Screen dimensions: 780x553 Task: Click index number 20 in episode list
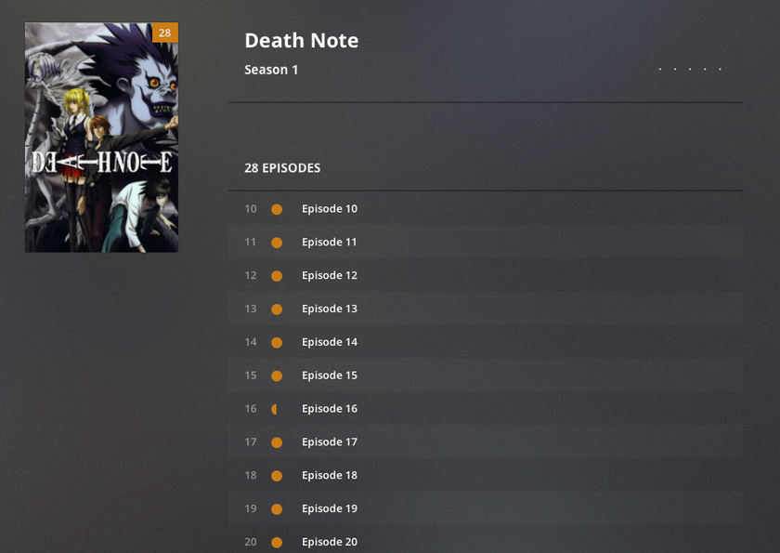pyautogui.click(x=250, y=543)
